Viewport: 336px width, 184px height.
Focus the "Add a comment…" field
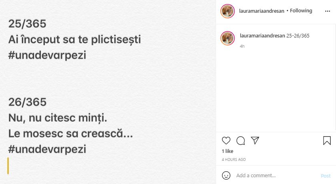[276, 176]
